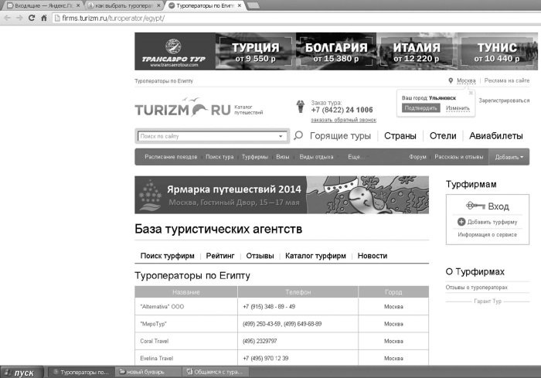The width and height of the screenshot is (541, 378).
Task: Click the Изменить city link
Action: [458, 108]
